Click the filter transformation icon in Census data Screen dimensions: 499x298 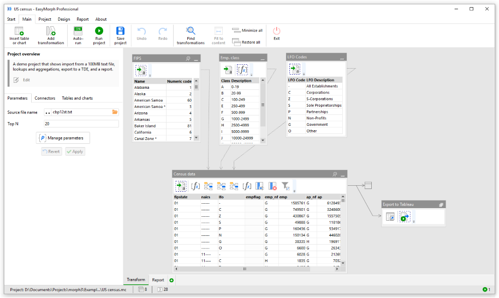tap(286, 186)
